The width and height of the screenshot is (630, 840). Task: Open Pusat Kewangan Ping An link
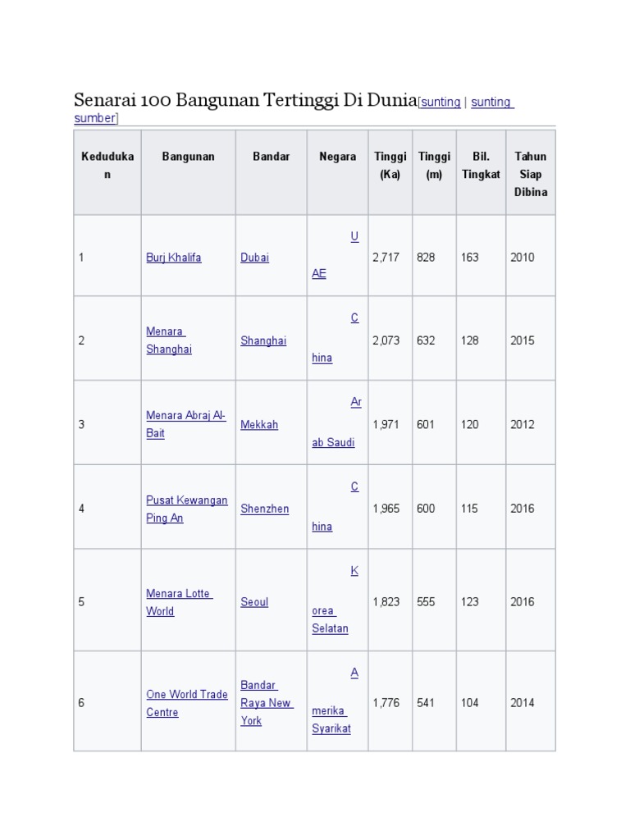click(x=186, y=500)
